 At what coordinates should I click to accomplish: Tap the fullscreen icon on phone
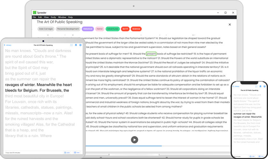tap(256, 86)
